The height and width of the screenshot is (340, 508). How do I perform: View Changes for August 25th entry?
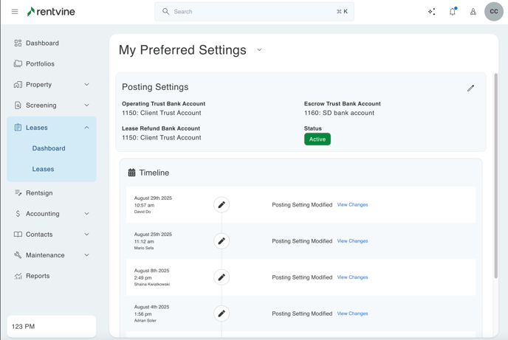352,241
